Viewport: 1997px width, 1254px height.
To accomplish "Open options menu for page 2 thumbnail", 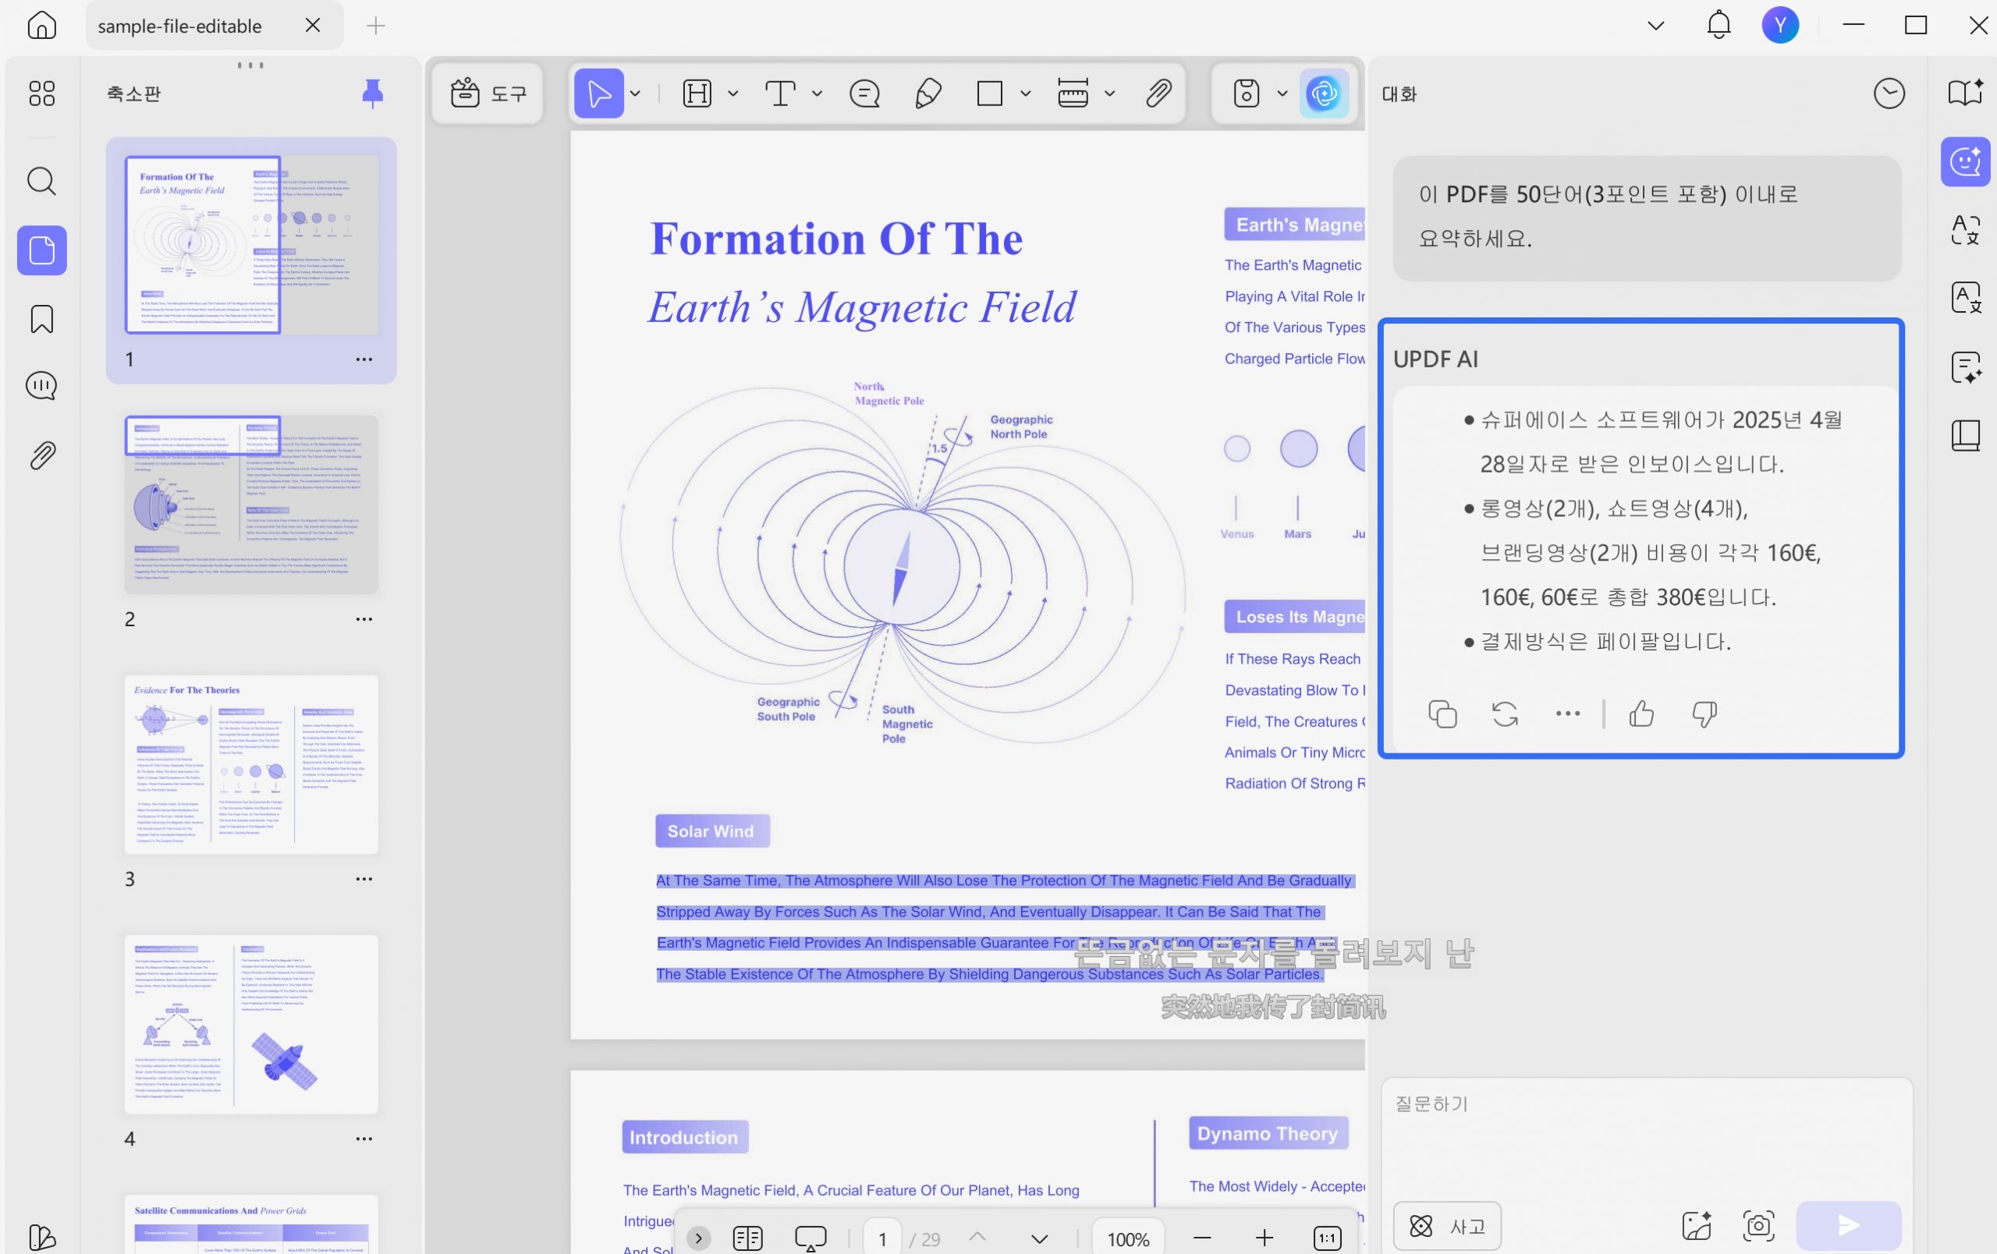I will (364, 619).
